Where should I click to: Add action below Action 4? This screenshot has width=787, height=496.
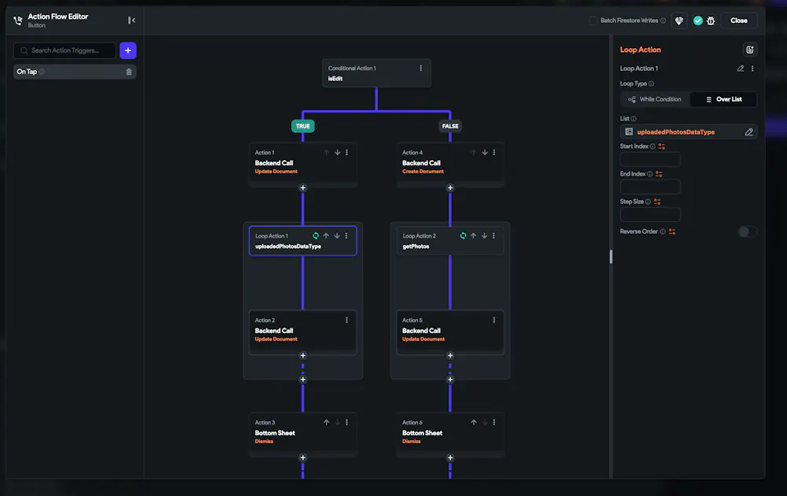click(450, 188)
